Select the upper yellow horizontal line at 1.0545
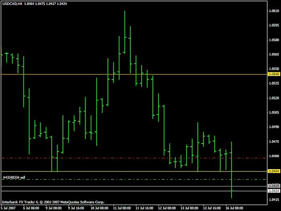Viewport: 281px width, 211px height. (134, 74)
